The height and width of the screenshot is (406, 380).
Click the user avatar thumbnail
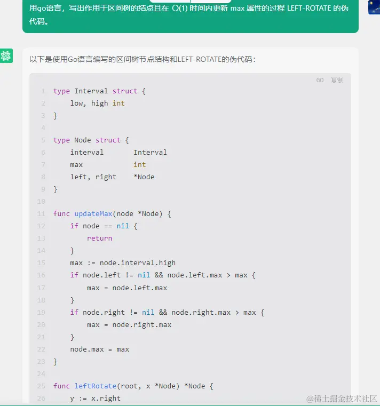point(374,7)
